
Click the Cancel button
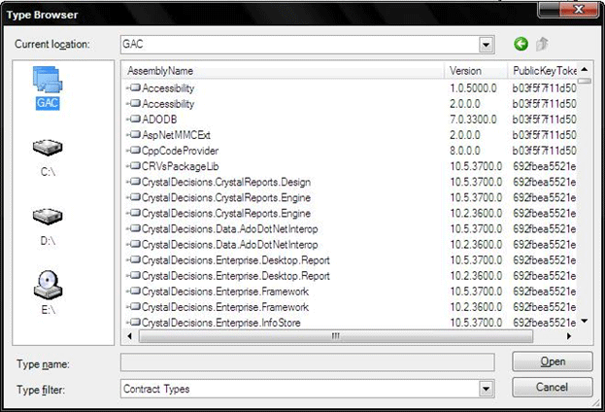(x=553, y=387)
